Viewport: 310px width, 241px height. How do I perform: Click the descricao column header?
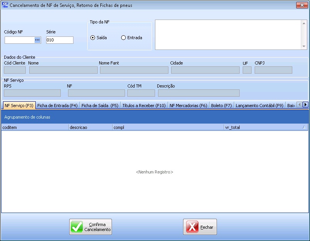(x=90, y=127)
